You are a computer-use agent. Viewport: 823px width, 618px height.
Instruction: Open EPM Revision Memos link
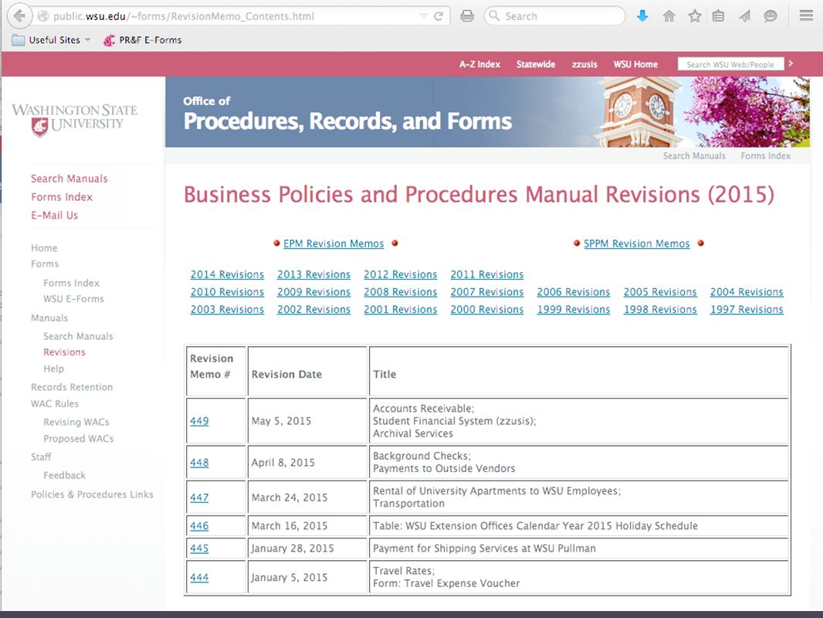tap(334, 243)
